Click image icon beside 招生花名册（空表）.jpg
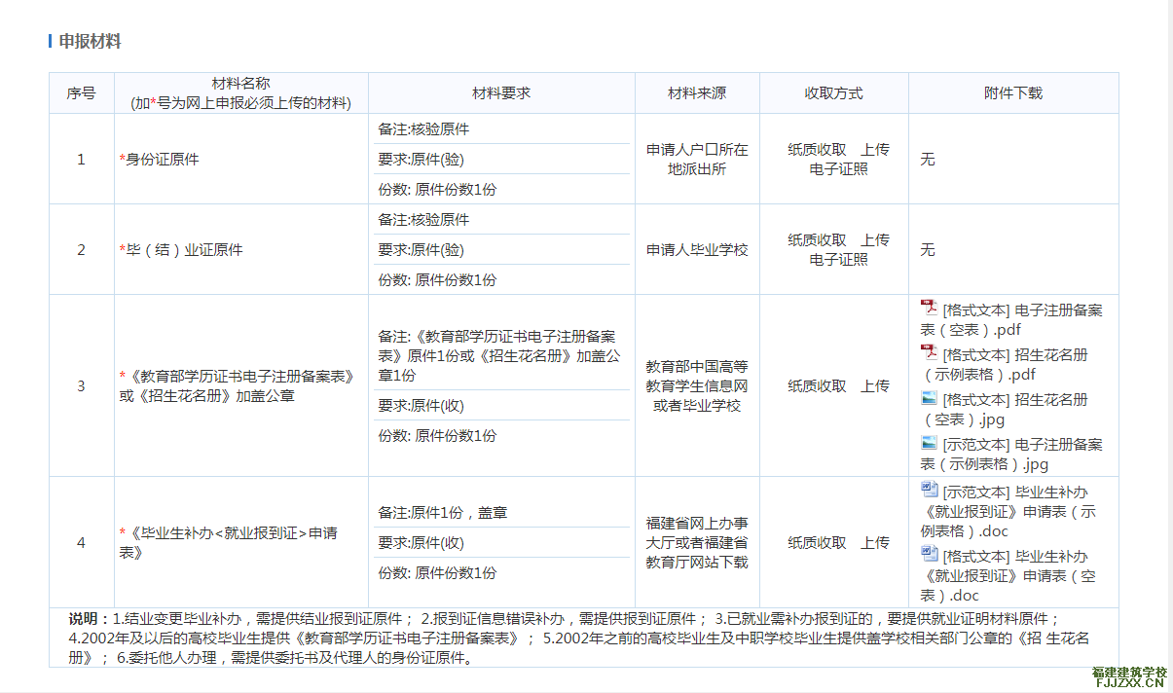1173x693 pixels. tap(929, 398)
